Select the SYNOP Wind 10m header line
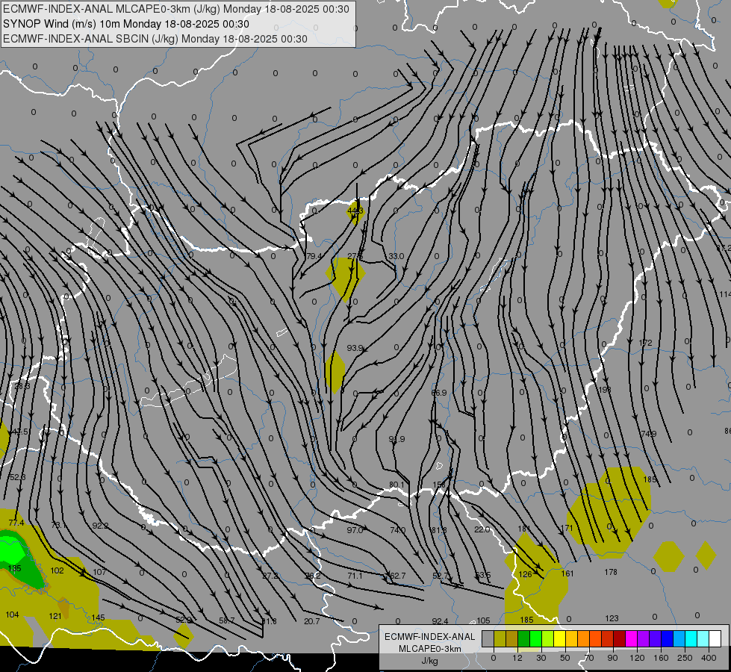 pyautogui.click(x=126, y=24)
